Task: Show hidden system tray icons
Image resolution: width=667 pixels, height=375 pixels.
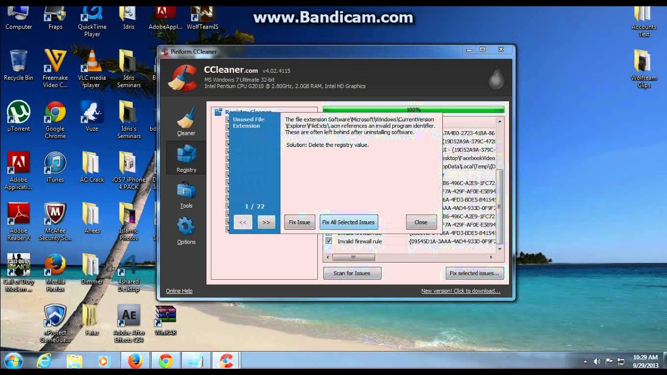Action: (586, 361)
